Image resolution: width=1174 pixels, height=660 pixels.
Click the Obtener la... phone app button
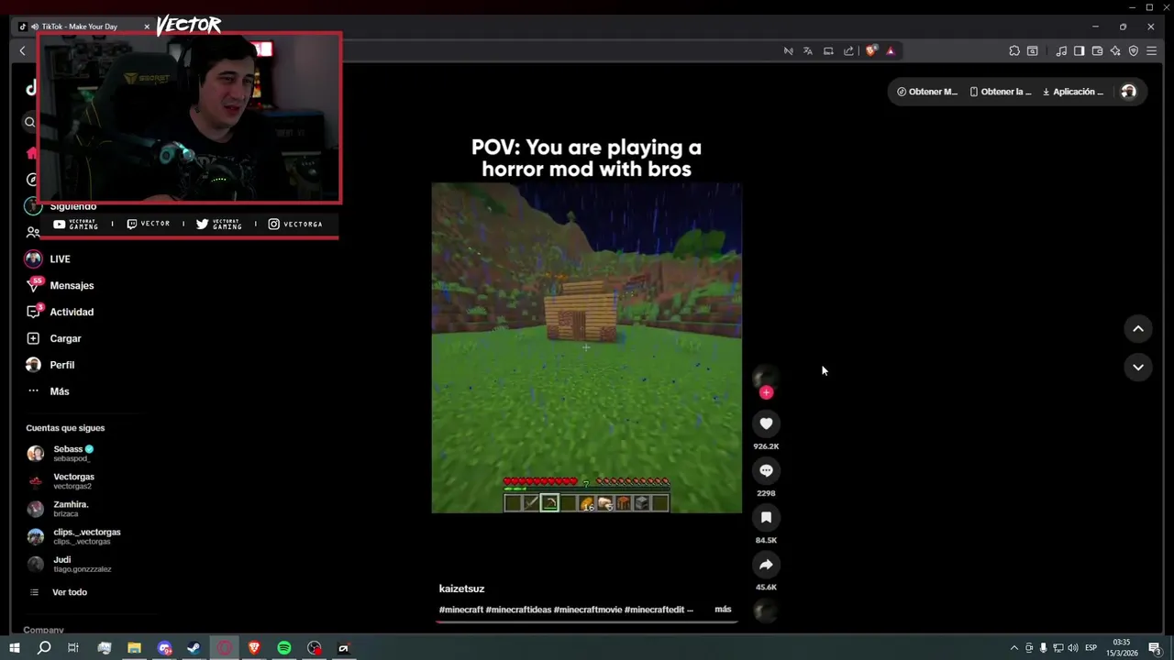(1001, 92)
